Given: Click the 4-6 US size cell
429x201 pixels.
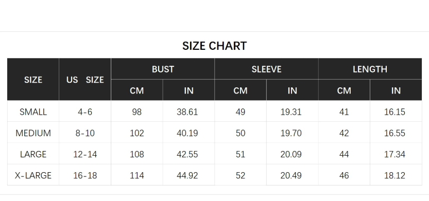Looking at the screenshot, I should tap(85, 112).
